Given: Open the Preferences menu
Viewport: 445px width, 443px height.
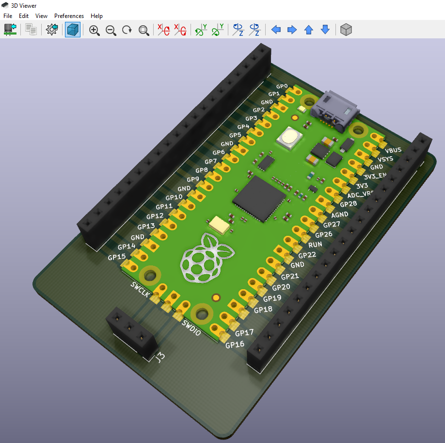Looking at the screenshot, I should tap(69, 16).
